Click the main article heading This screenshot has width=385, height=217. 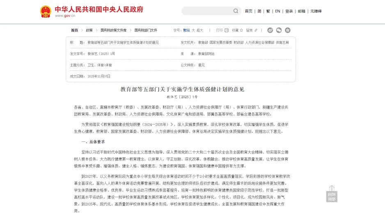[x=182, y=89]
